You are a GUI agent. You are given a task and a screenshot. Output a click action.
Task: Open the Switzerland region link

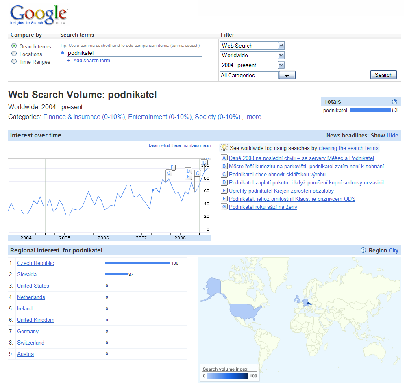click(30, 343)
